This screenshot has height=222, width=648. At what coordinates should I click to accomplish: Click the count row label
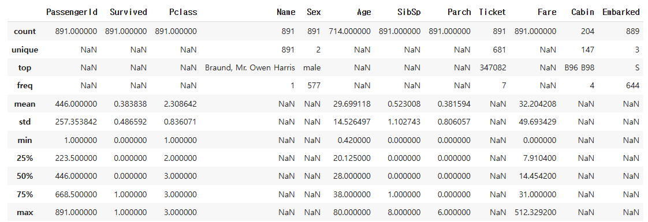(x=25, y=31)
